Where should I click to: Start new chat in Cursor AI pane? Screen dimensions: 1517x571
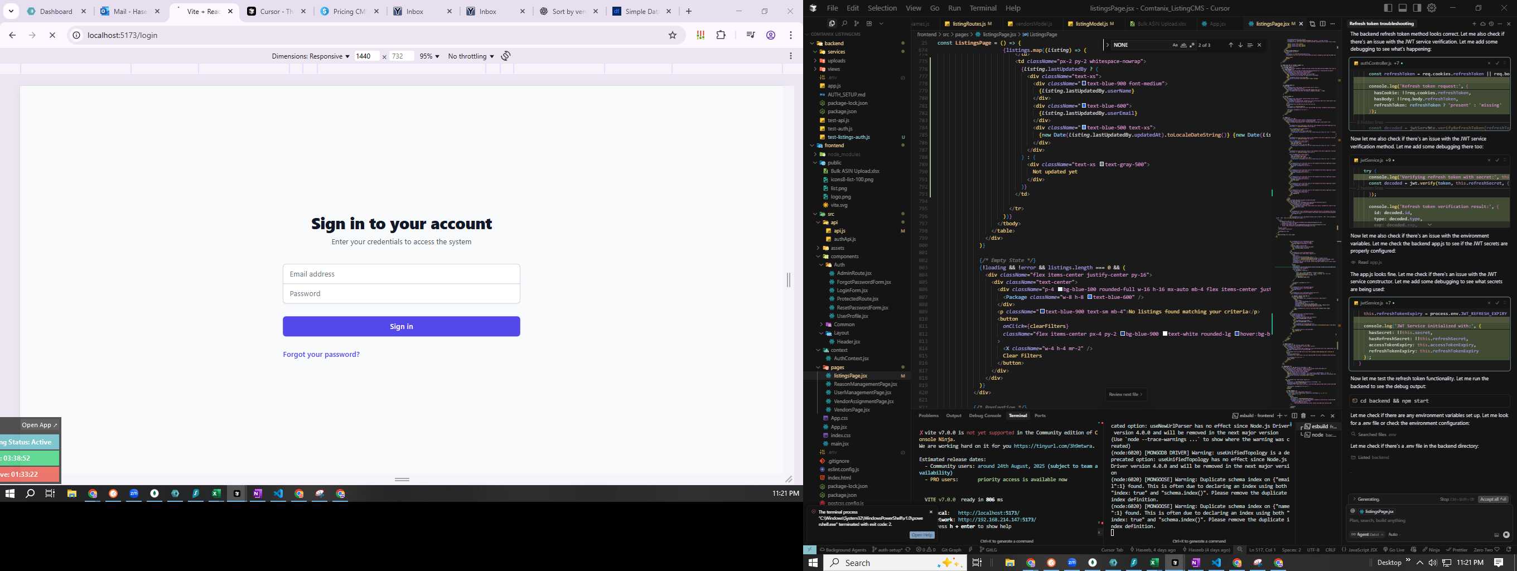(1475, 24)
